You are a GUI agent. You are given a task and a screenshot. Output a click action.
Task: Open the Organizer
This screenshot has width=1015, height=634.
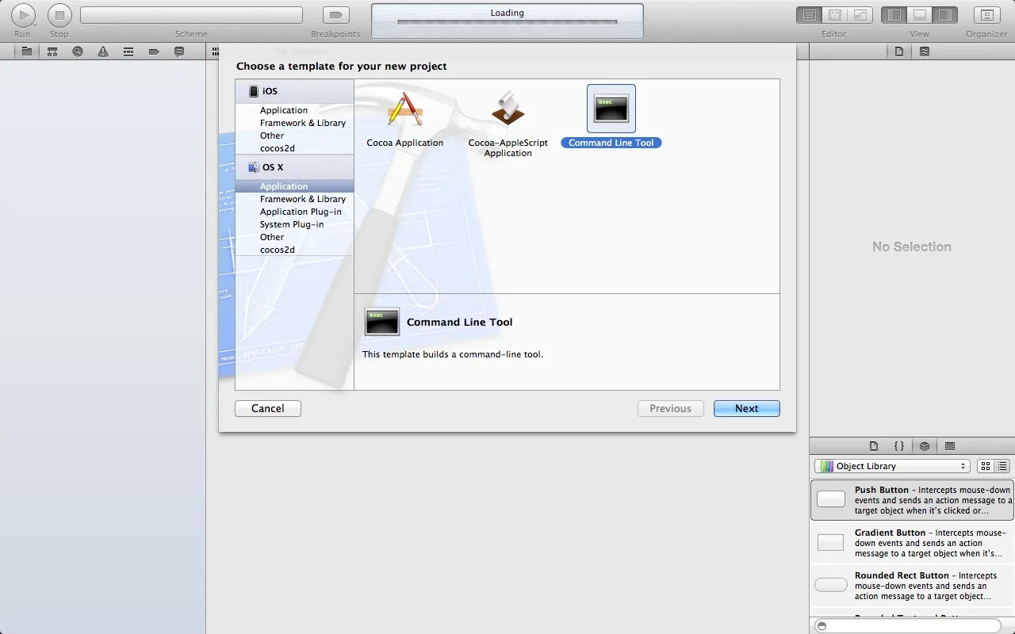(986, 14)
